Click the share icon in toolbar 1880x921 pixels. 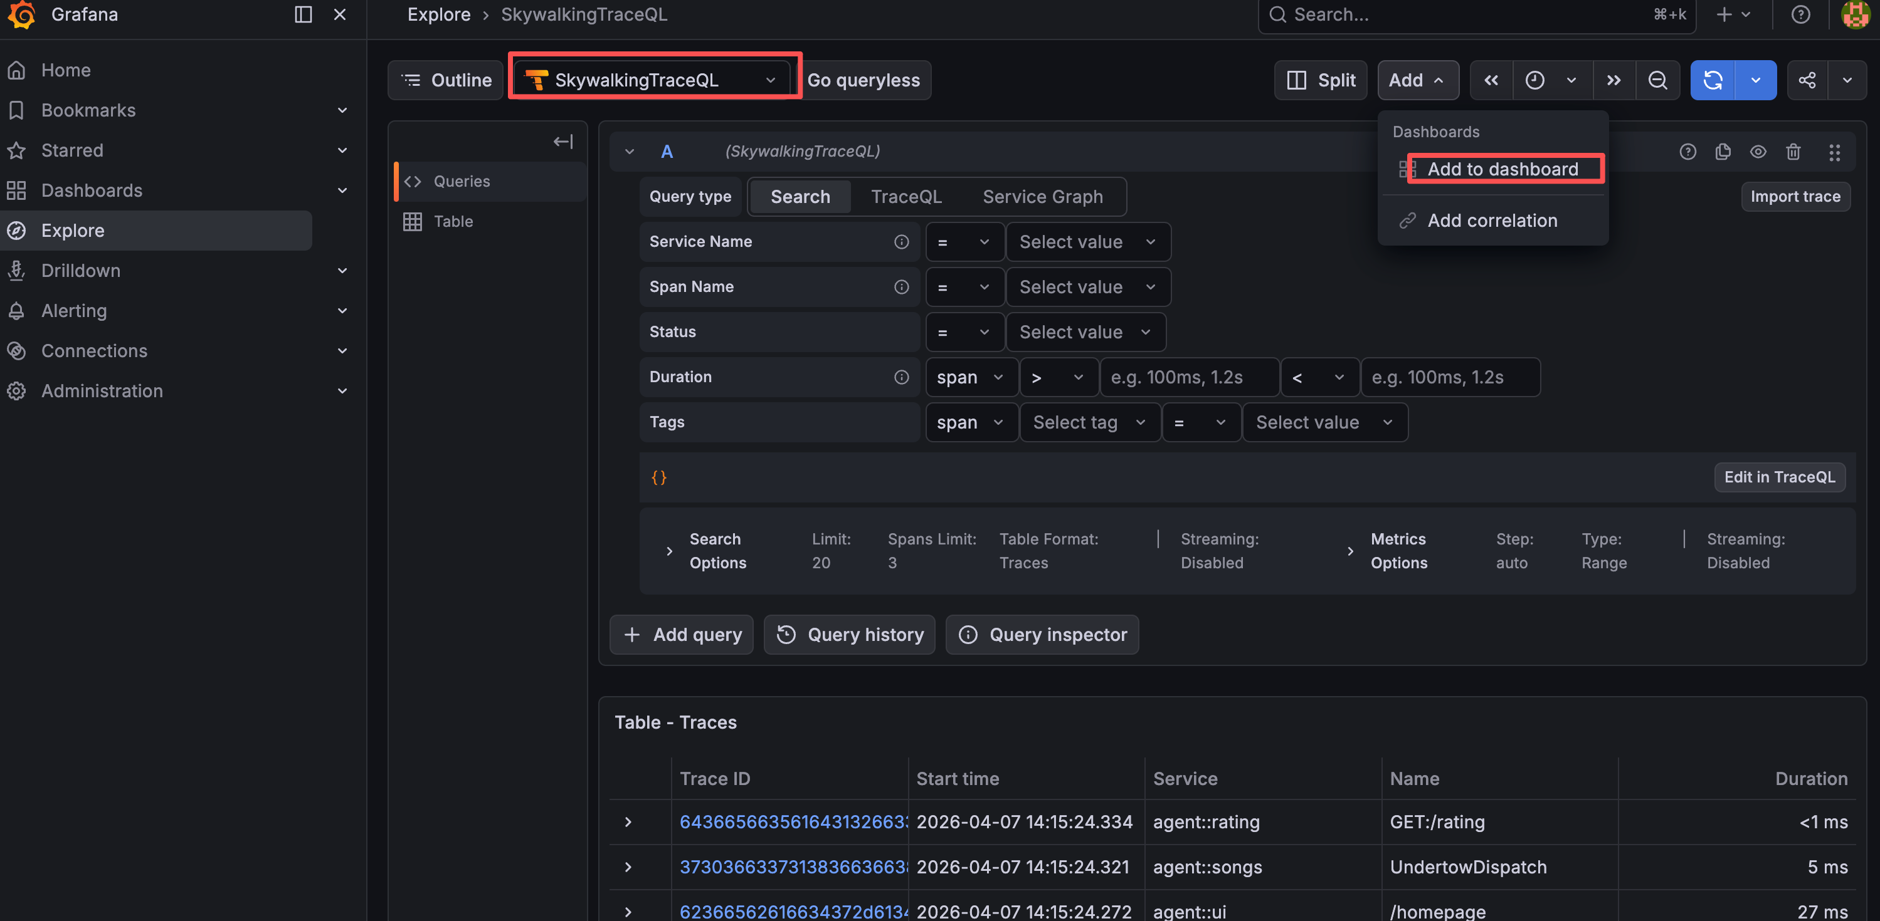1807,80
